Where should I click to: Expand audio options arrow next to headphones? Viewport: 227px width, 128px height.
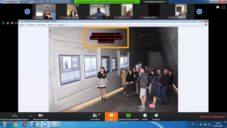coord(31,116)
